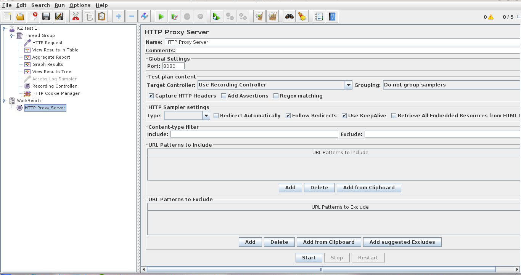Open the Help menu

pos(101,5)
